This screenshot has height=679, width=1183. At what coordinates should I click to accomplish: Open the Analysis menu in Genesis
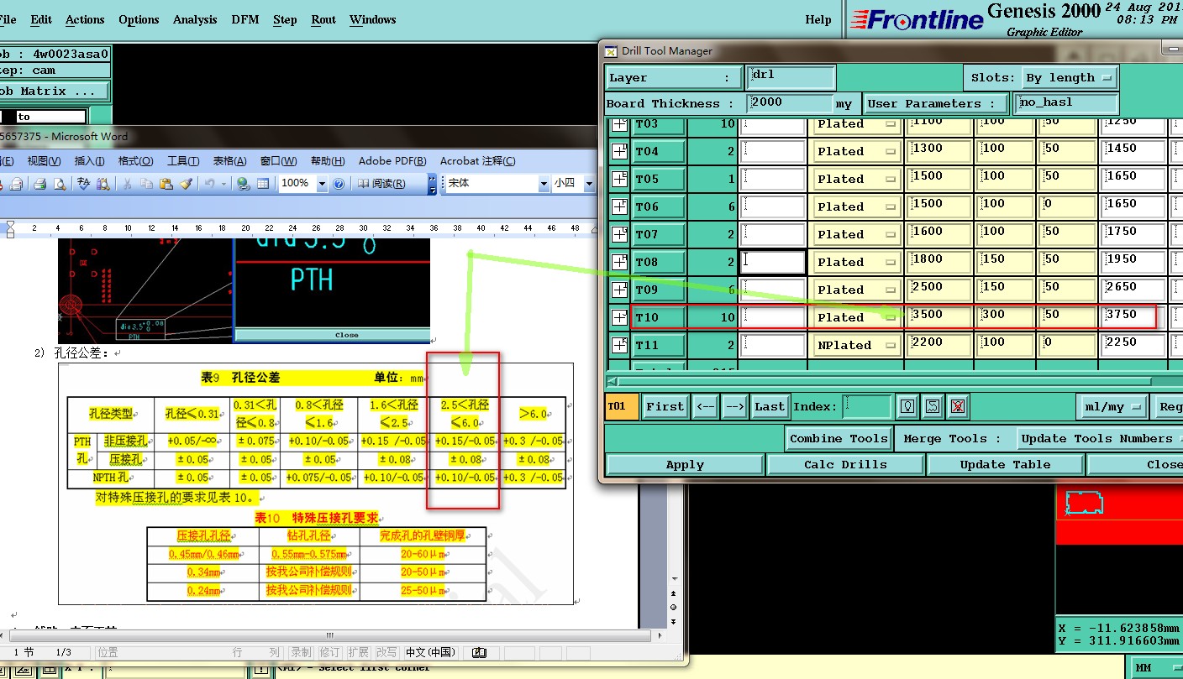[195, 19]
